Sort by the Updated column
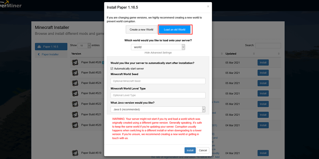This screenshot has width=319, height=159. (231, 54)
